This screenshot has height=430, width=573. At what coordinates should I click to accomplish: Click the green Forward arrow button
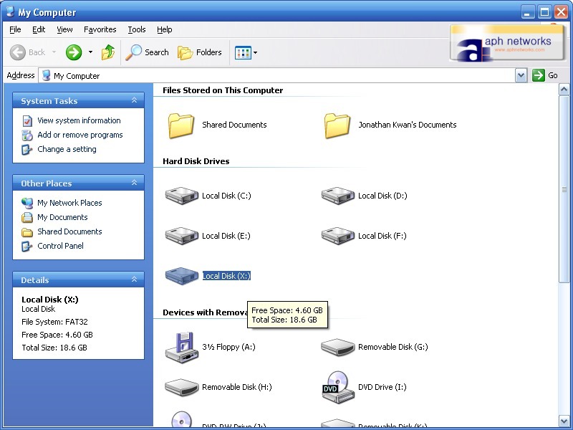74,52
